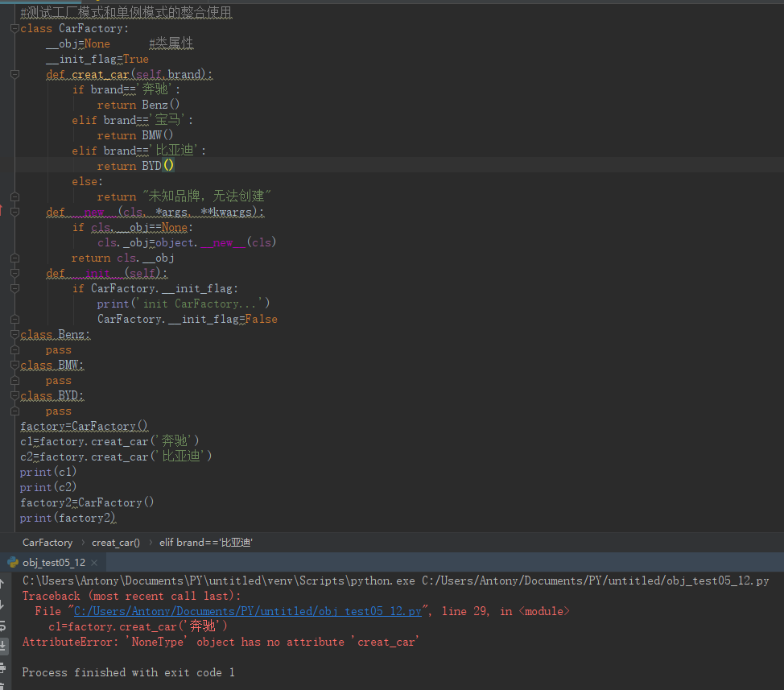The width and height of the screenshot is (784, 690).
Task: Click the 'class CarFactory:' code line
Action: point(75,28)
